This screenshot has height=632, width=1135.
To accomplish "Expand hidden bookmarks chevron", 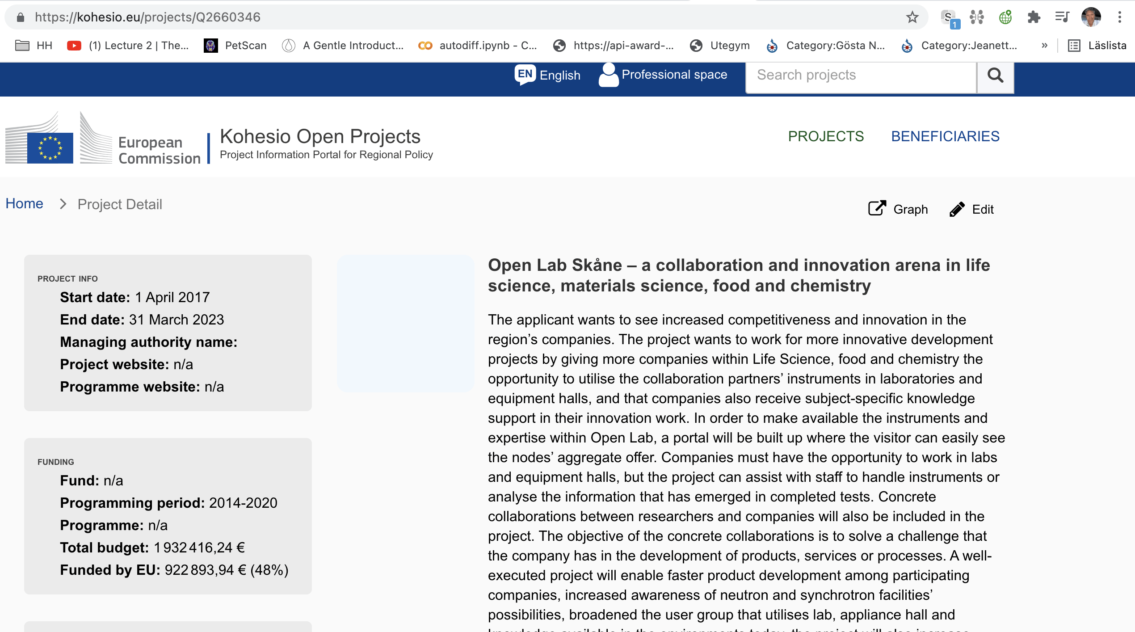I will point(1044,46).
